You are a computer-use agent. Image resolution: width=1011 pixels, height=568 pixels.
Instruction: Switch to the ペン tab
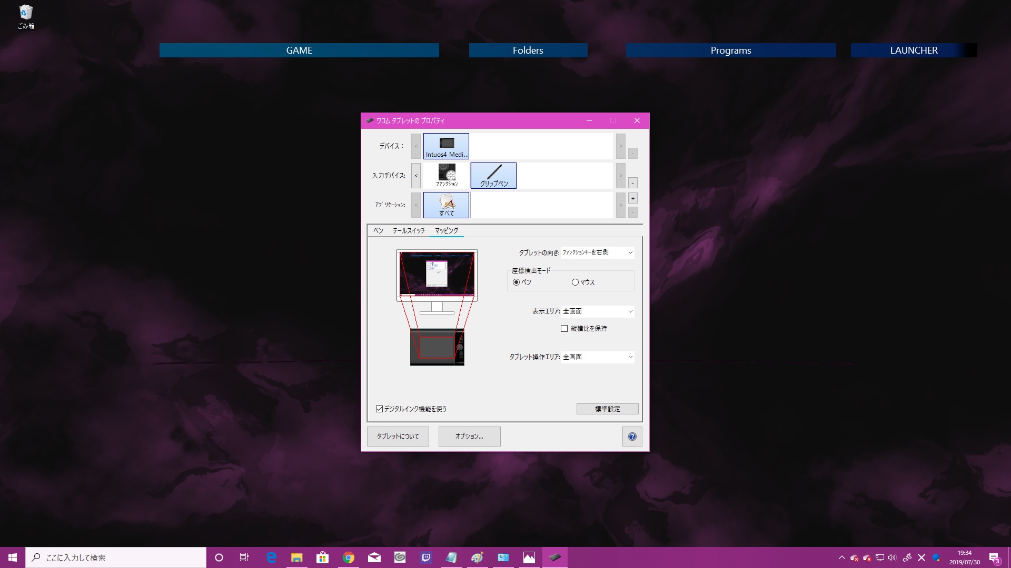(x=378, y=230)
